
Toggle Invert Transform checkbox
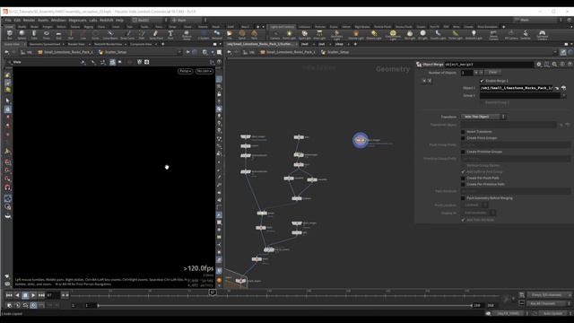click(463, 132)
